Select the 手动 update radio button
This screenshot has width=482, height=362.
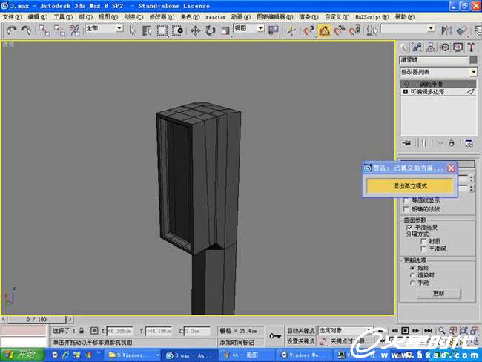(412, 283)
